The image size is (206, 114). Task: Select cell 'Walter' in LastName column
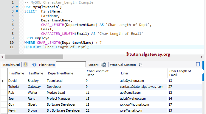pos(36,93)
